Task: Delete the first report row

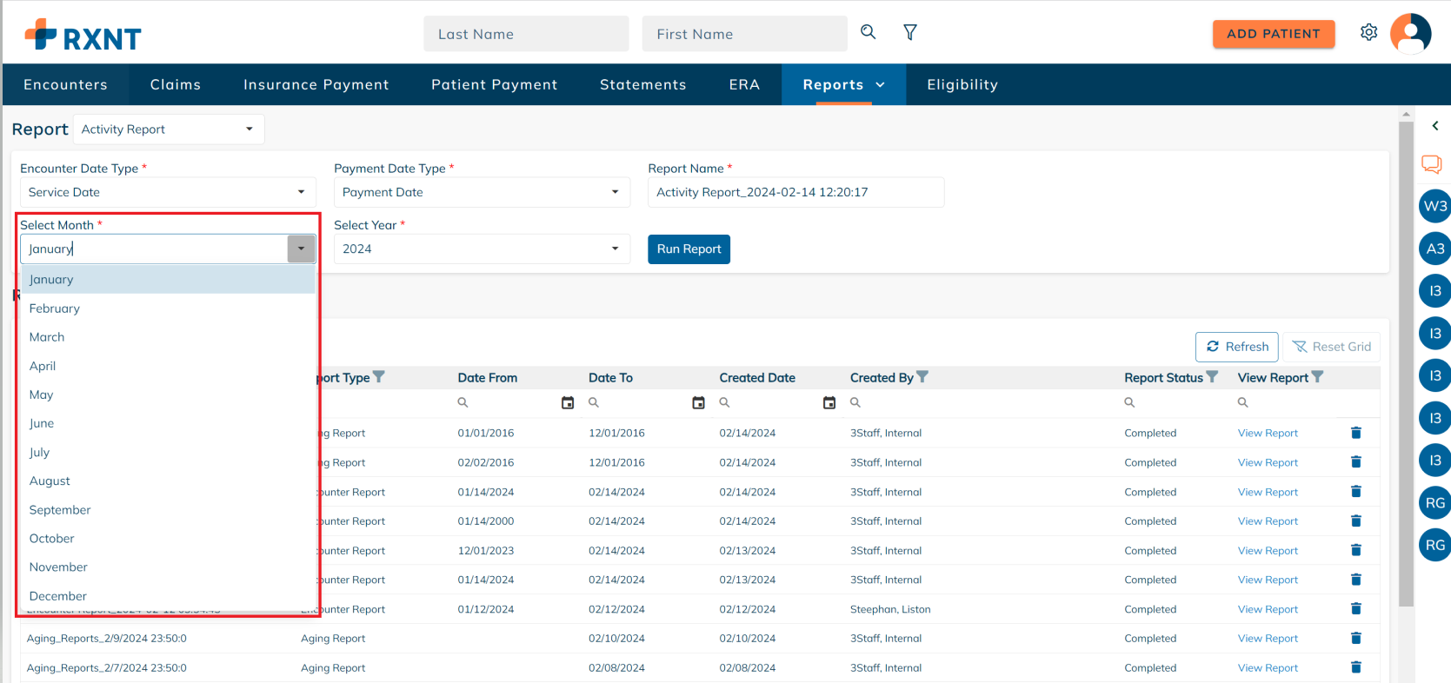Action: tap(1355, 433)
